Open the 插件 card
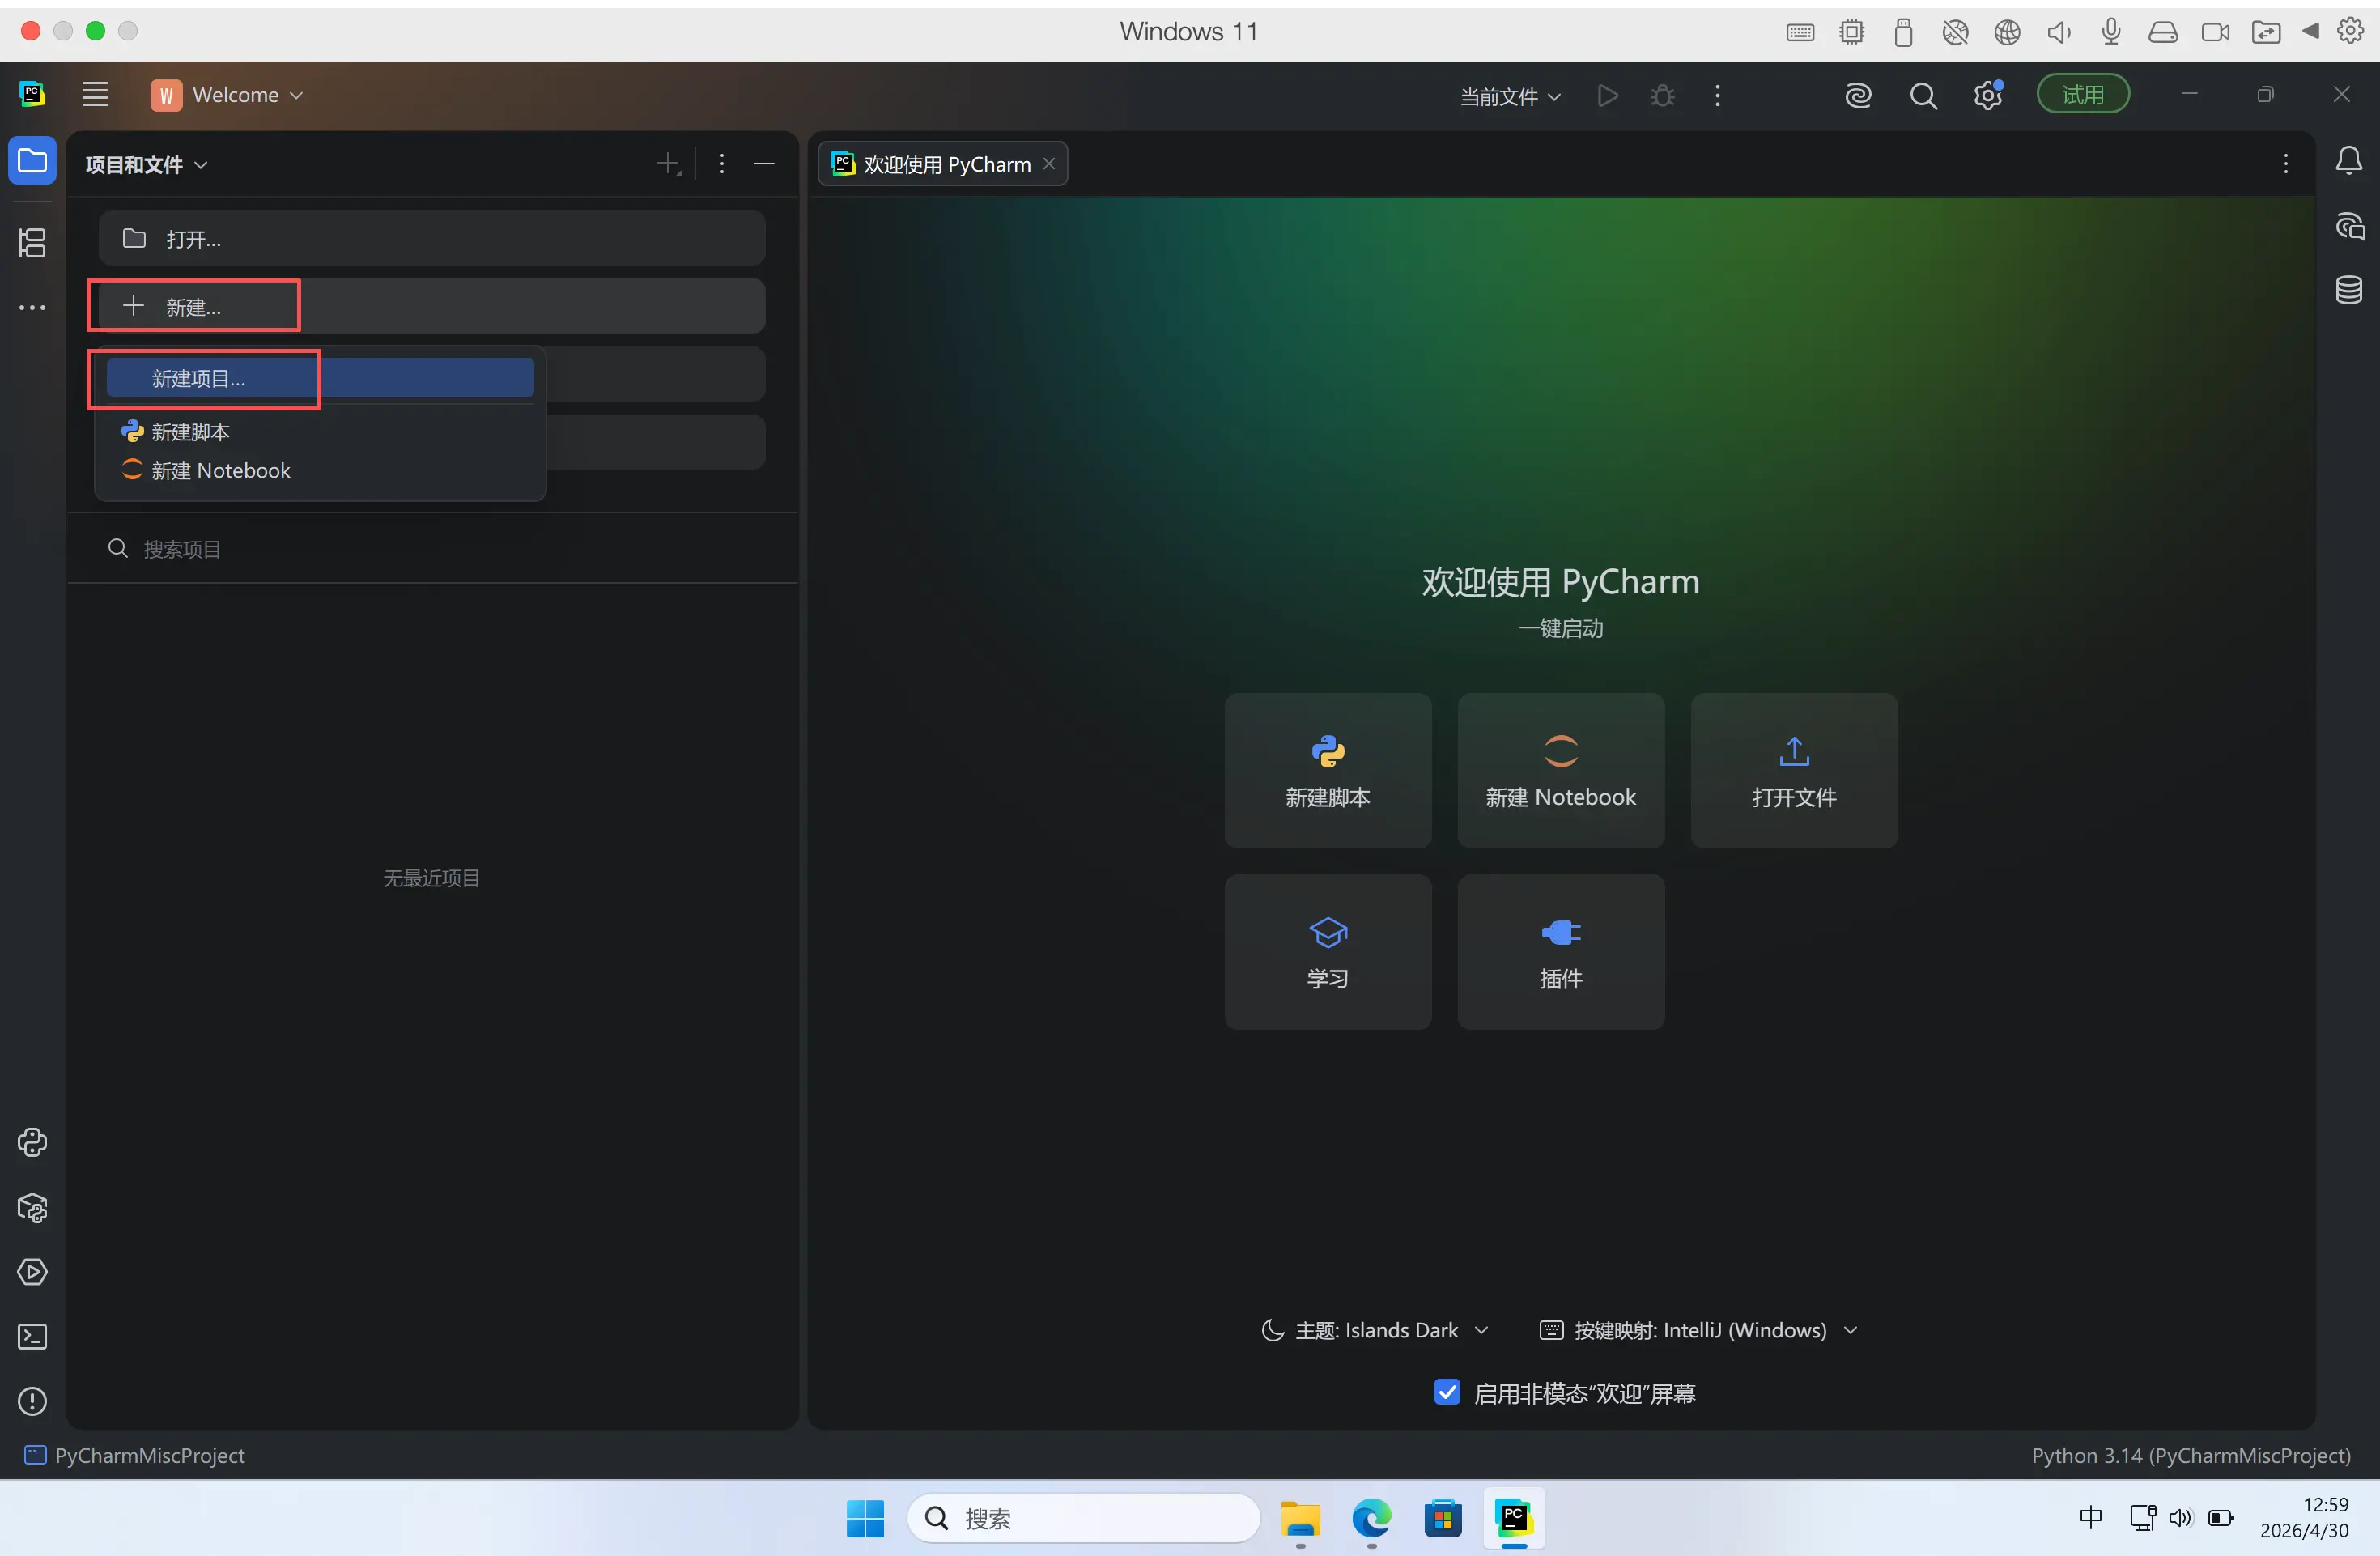Viewport: 2380px width, 1556px height. coord(1561,952)
